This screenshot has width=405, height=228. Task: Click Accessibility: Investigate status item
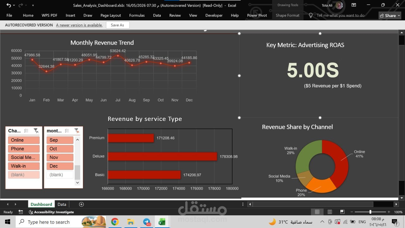click(51, 212)
